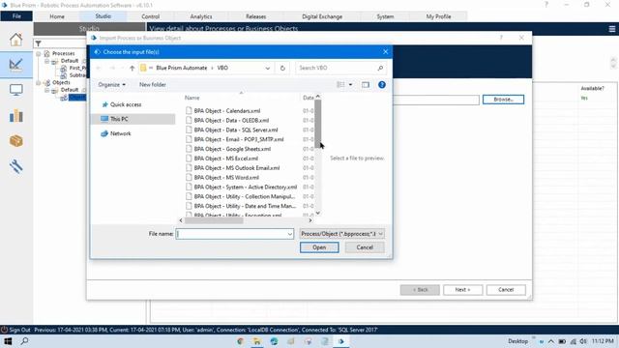The image size is (619, 348).
Task: Click Import dialog help question mark
Action: pyautogui.click(x=501, y=38)
